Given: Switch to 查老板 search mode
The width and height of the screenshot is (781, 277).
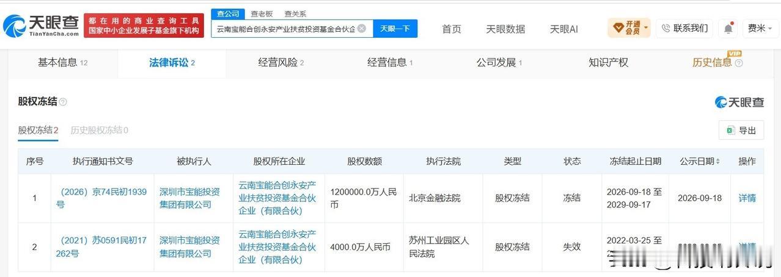Looking at the screenshot, I should point(262,13).
